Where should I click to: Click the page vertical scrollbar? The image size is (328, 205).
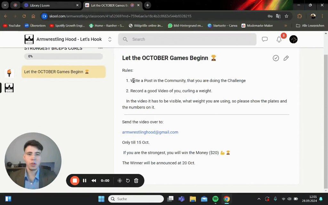(x=326, y=121)
